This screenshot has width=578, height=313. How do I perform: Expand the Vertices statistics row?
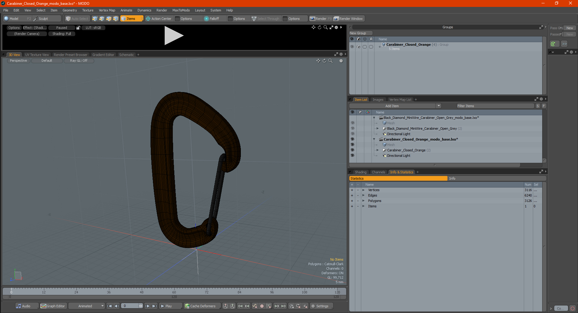364,190
